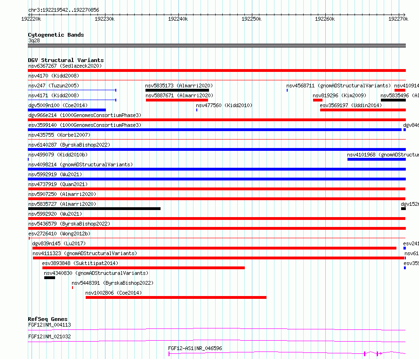Select nsv4098214 (gnomADStructuralVariants) label
This screenshot has width=419, height=359.
pyautogui.click(x=81, y=164)
